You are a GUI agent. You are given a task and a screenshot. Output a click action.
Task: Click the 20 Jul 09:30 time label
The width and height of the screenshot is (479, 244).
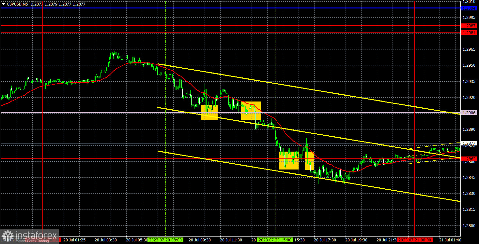click(x=200, y=240)
